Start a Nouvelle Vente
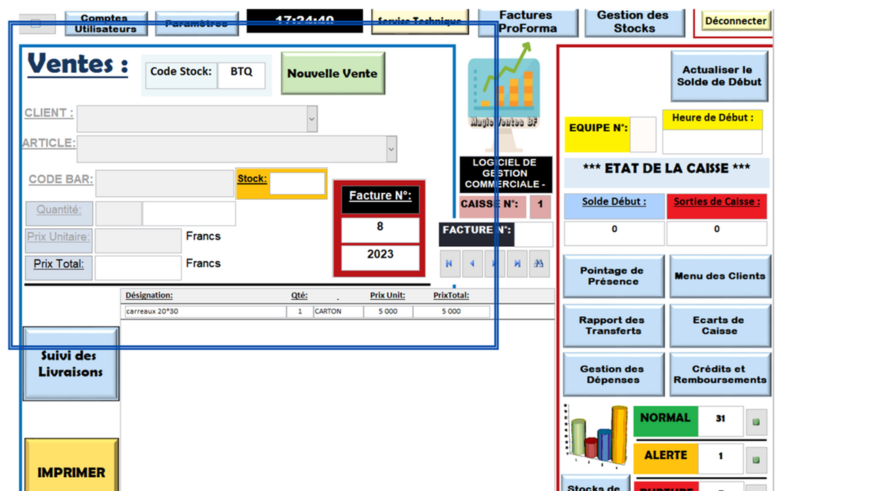This screenshot has height=491, width=870. pyautogui.click(x=332, y=74)
